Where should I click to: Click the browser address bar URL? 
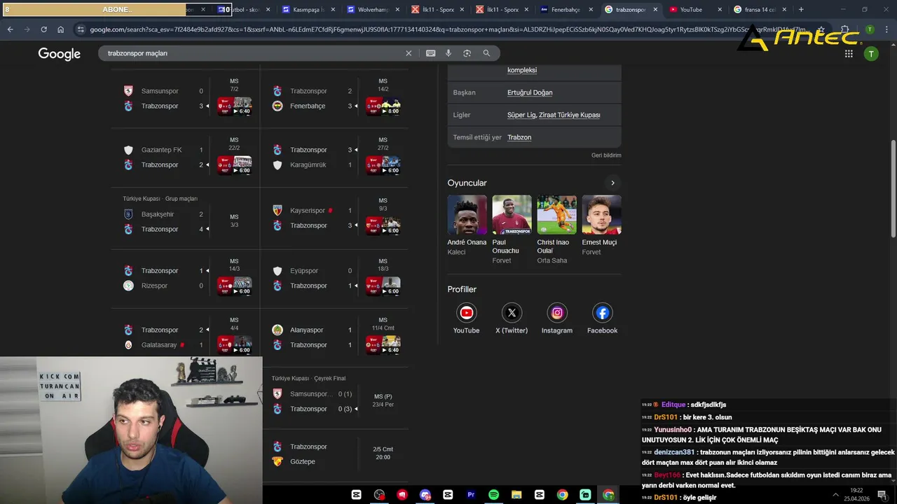[x=448, y=29]
